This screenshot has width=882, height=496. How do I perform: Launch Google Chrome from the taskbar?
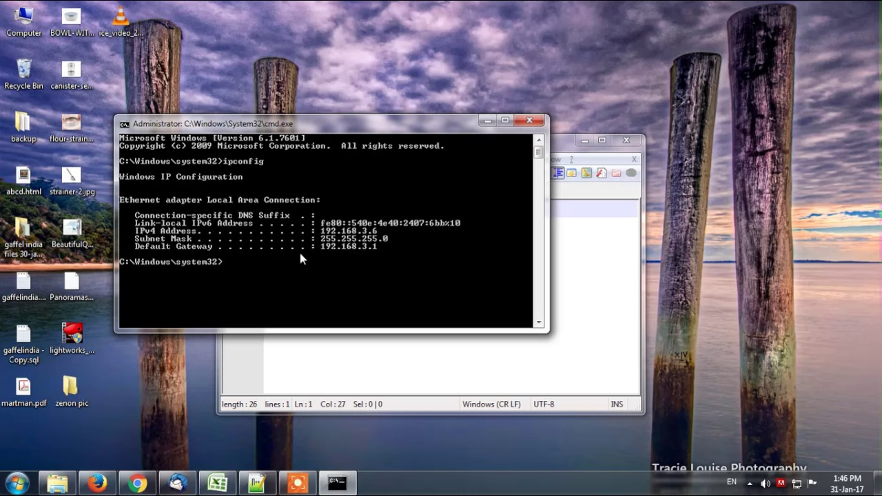(x=137, y=483)
